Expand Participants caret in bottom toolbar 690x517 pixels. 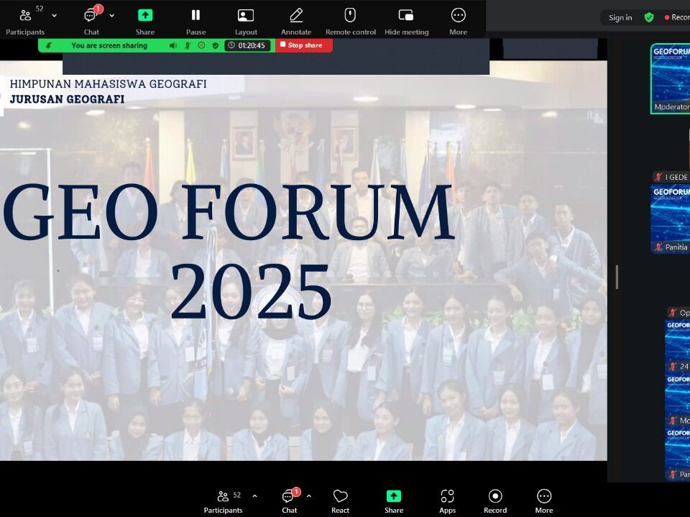254,496
